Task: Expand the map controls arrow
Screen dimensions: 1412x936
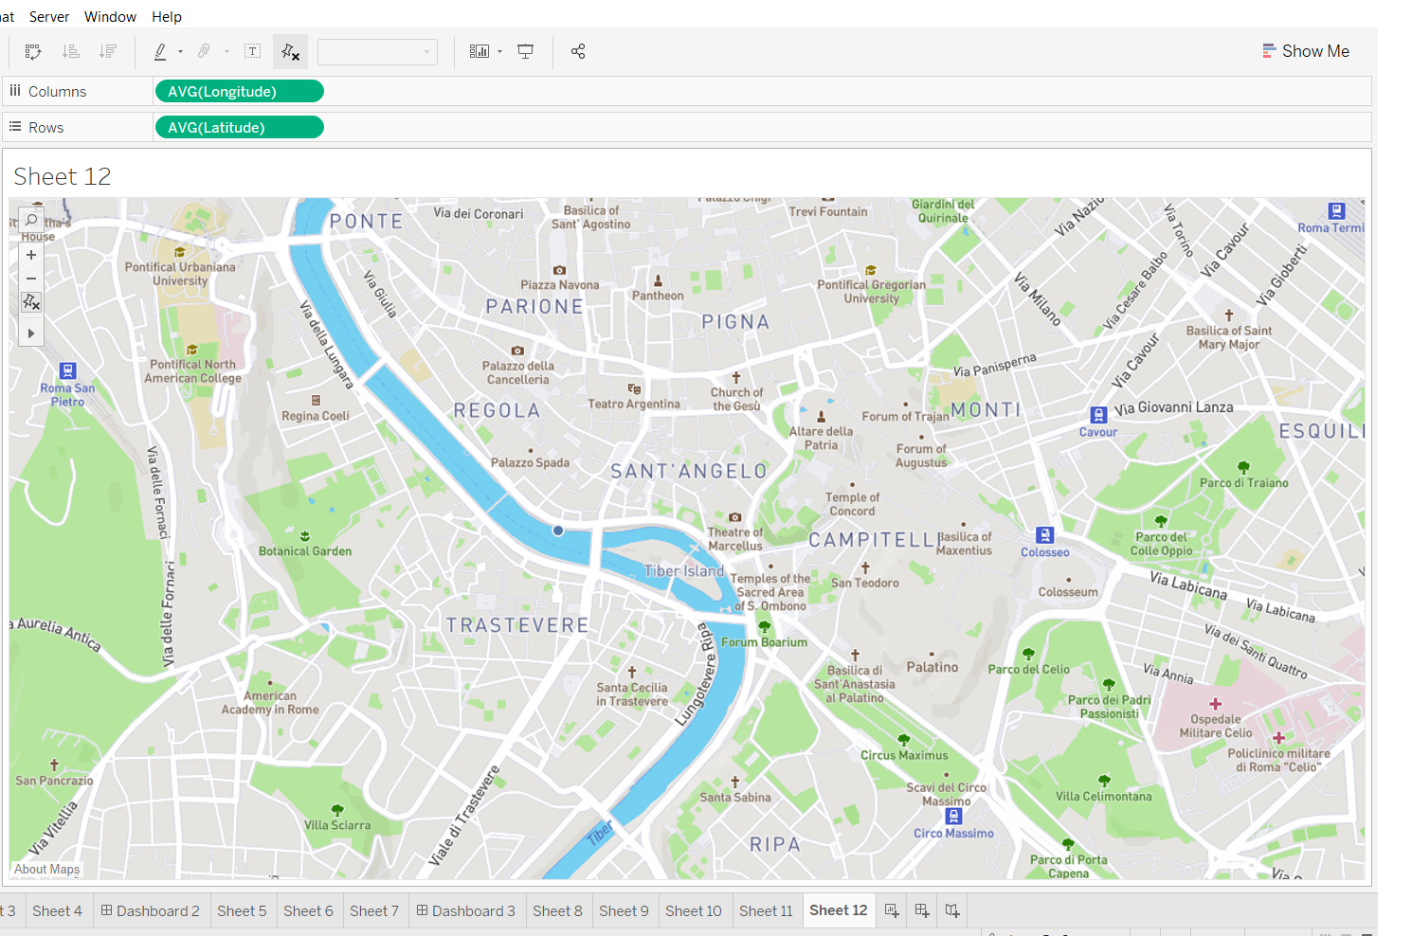Action: [31, 333]
